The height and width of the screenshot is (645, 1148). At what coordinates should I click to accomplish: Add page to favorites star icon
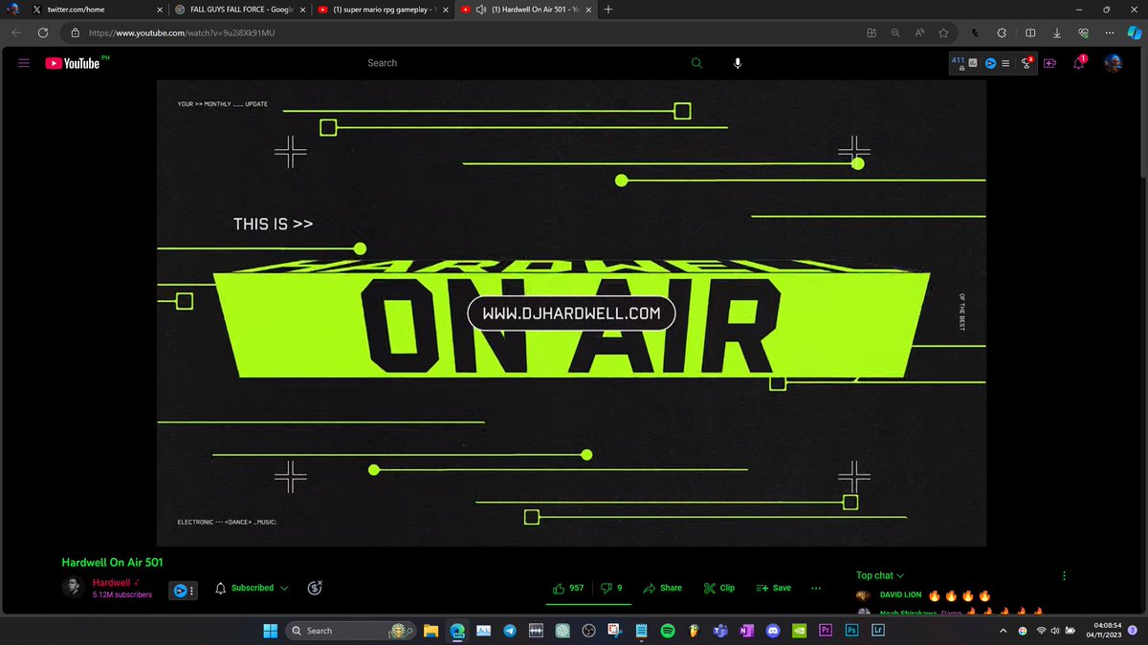(943, 32)
